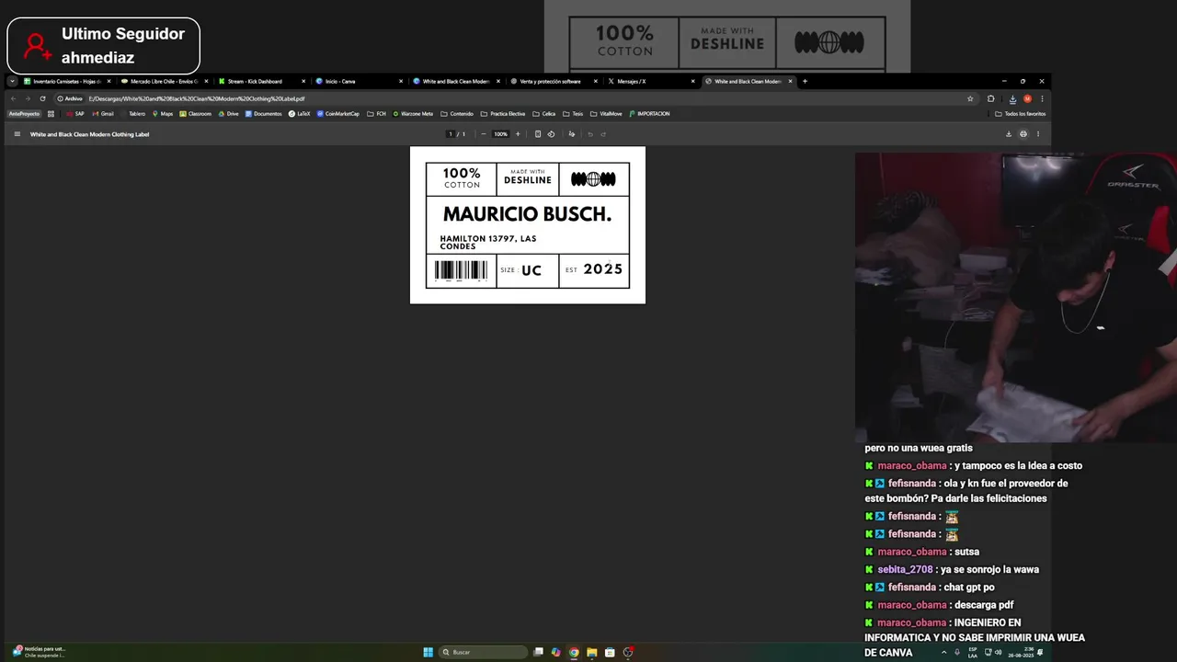Open the Maps bookmark
Viewport: 1177px width, 662px height.
pos(162,114)
